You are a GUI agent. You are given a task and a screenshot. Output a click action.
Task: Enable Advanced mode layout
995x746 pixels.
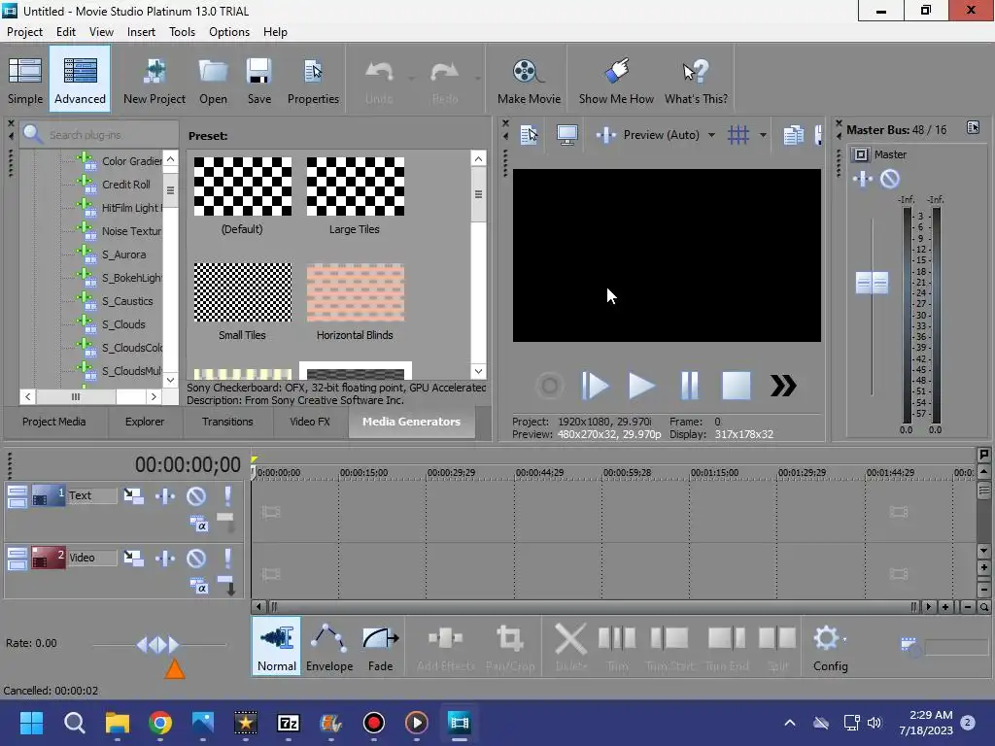click(x=80, y=80)
